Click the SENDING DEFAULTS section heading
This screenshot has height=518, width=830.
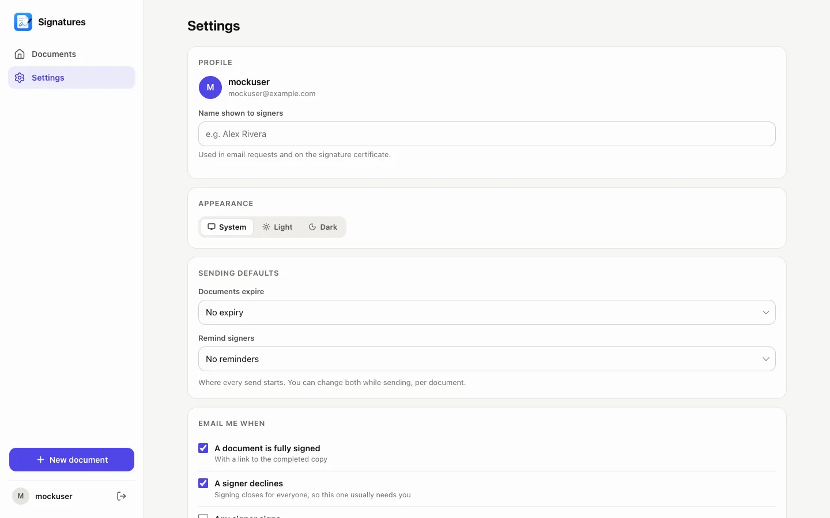(x=239, y=273)
